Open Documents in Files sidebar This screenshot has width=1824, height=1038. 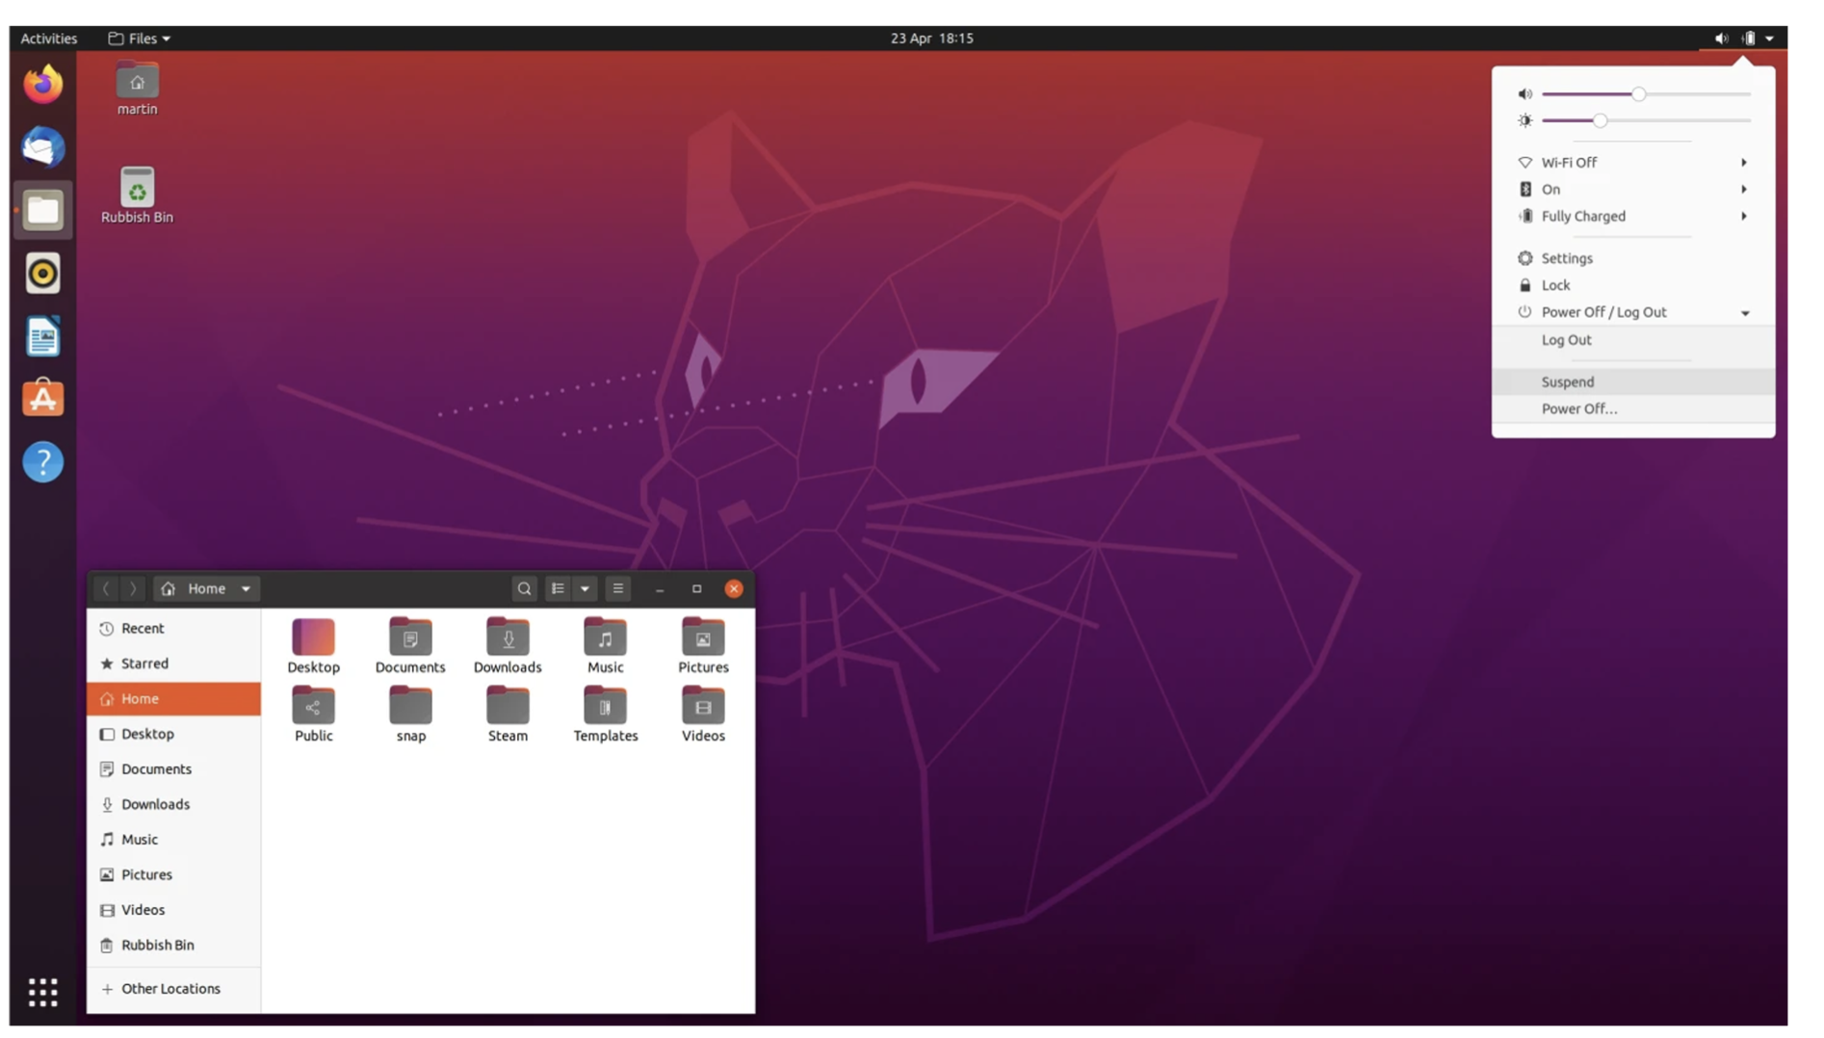pos(173,769)
